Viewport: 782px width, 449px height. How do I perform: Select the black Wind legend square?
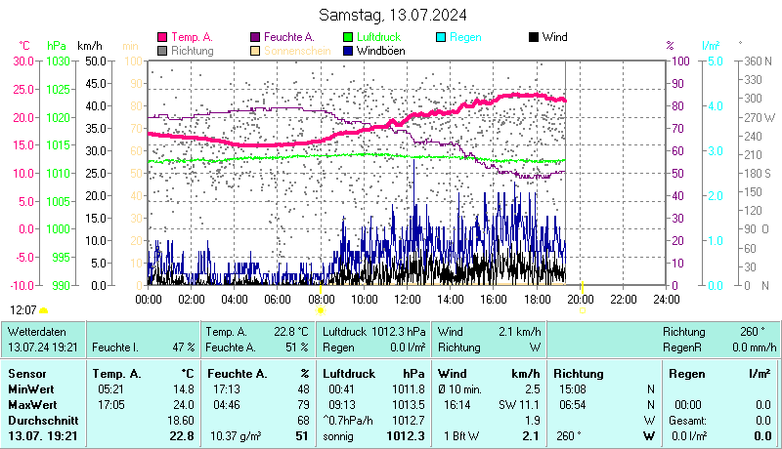click(533, 37)
